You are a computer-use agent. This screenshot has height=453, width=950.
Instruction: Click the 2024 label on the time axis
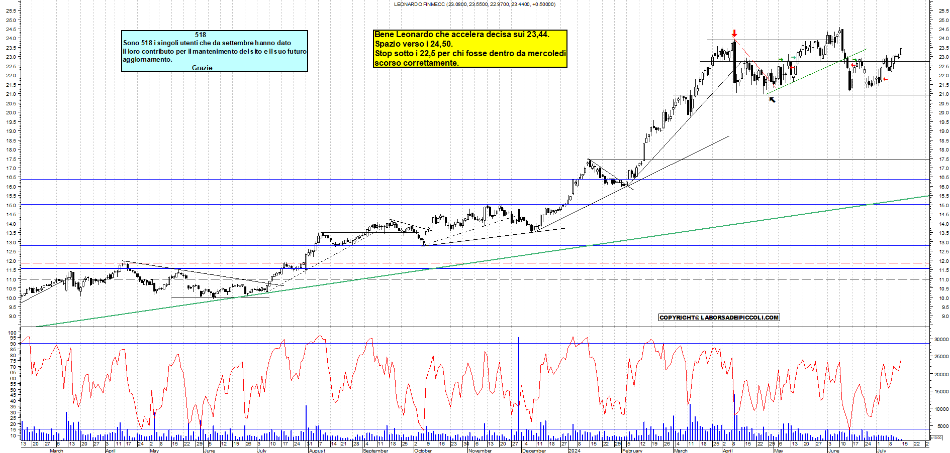click(x=574, y=450)
